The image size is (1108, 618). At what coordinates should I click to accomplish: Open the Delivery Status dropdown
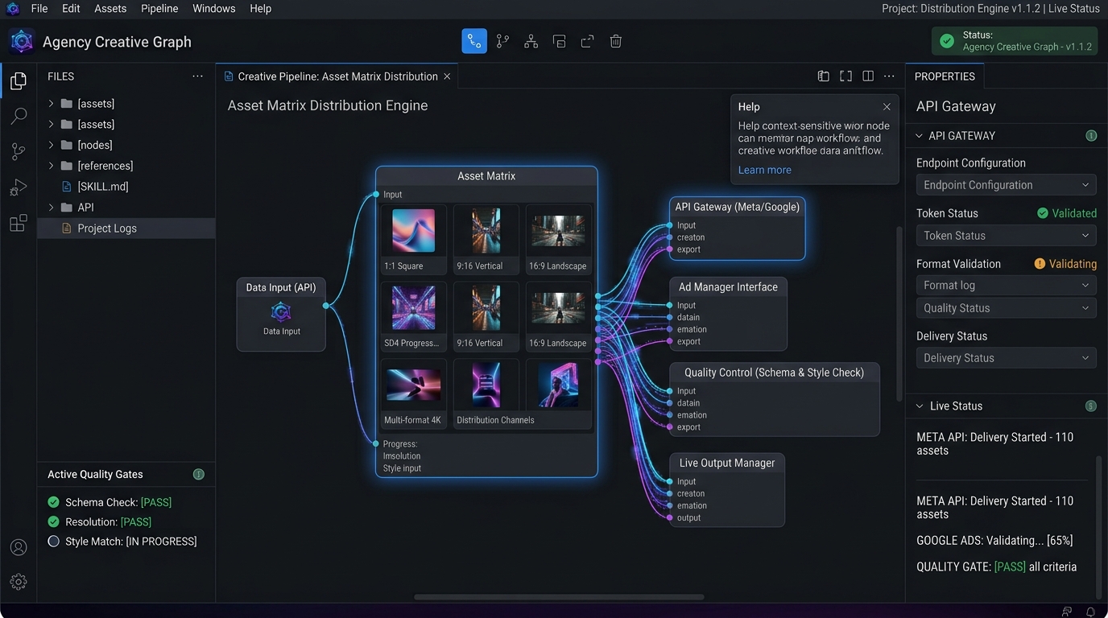[1006, 358]
